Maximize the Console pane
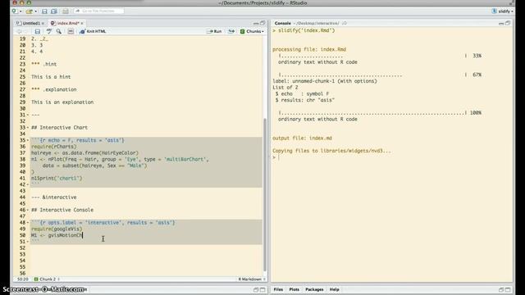This screenshot has width=525, height=295. point(508,23)
